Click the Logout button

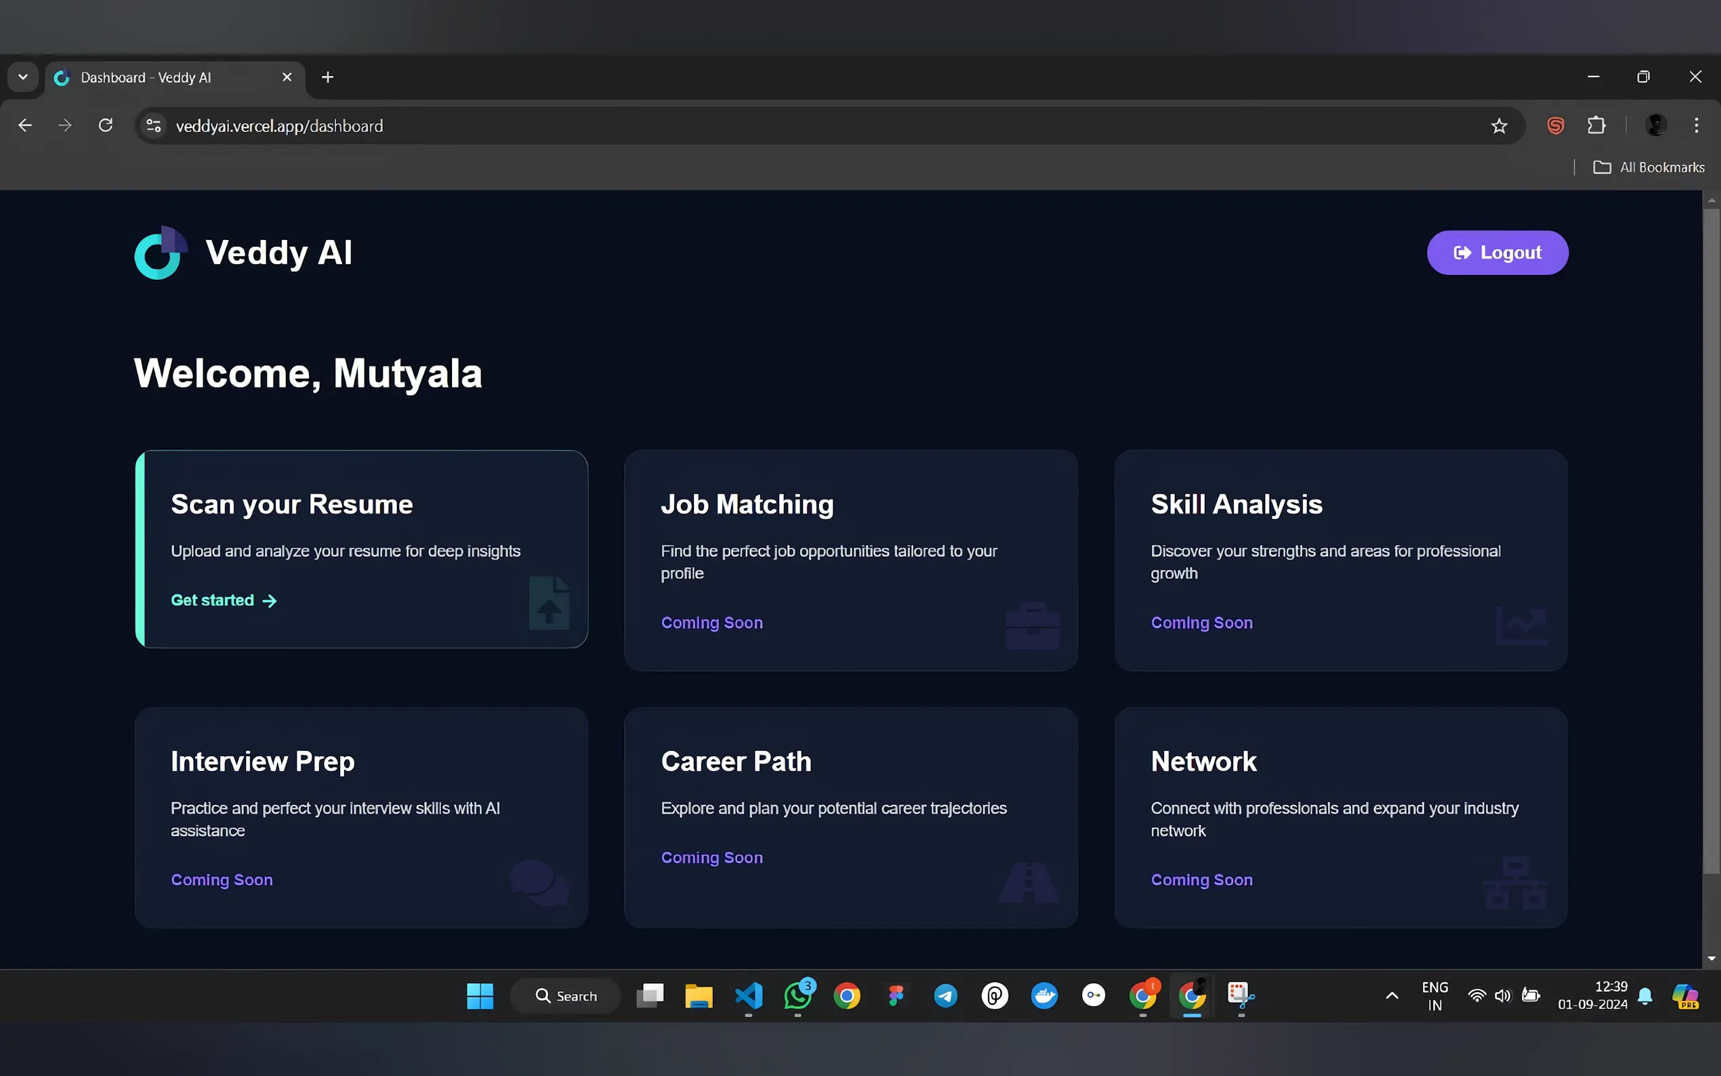(x=1497, y=253)
